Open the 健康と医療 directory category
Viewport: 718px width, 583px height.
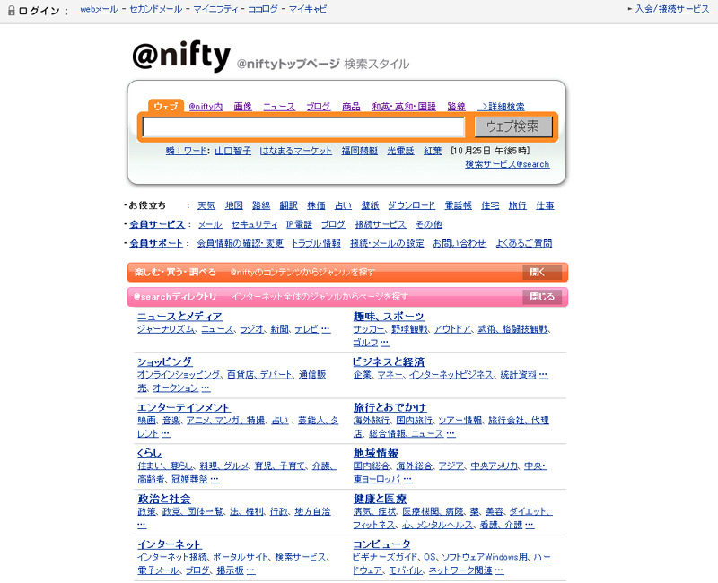tap(380, 499)
